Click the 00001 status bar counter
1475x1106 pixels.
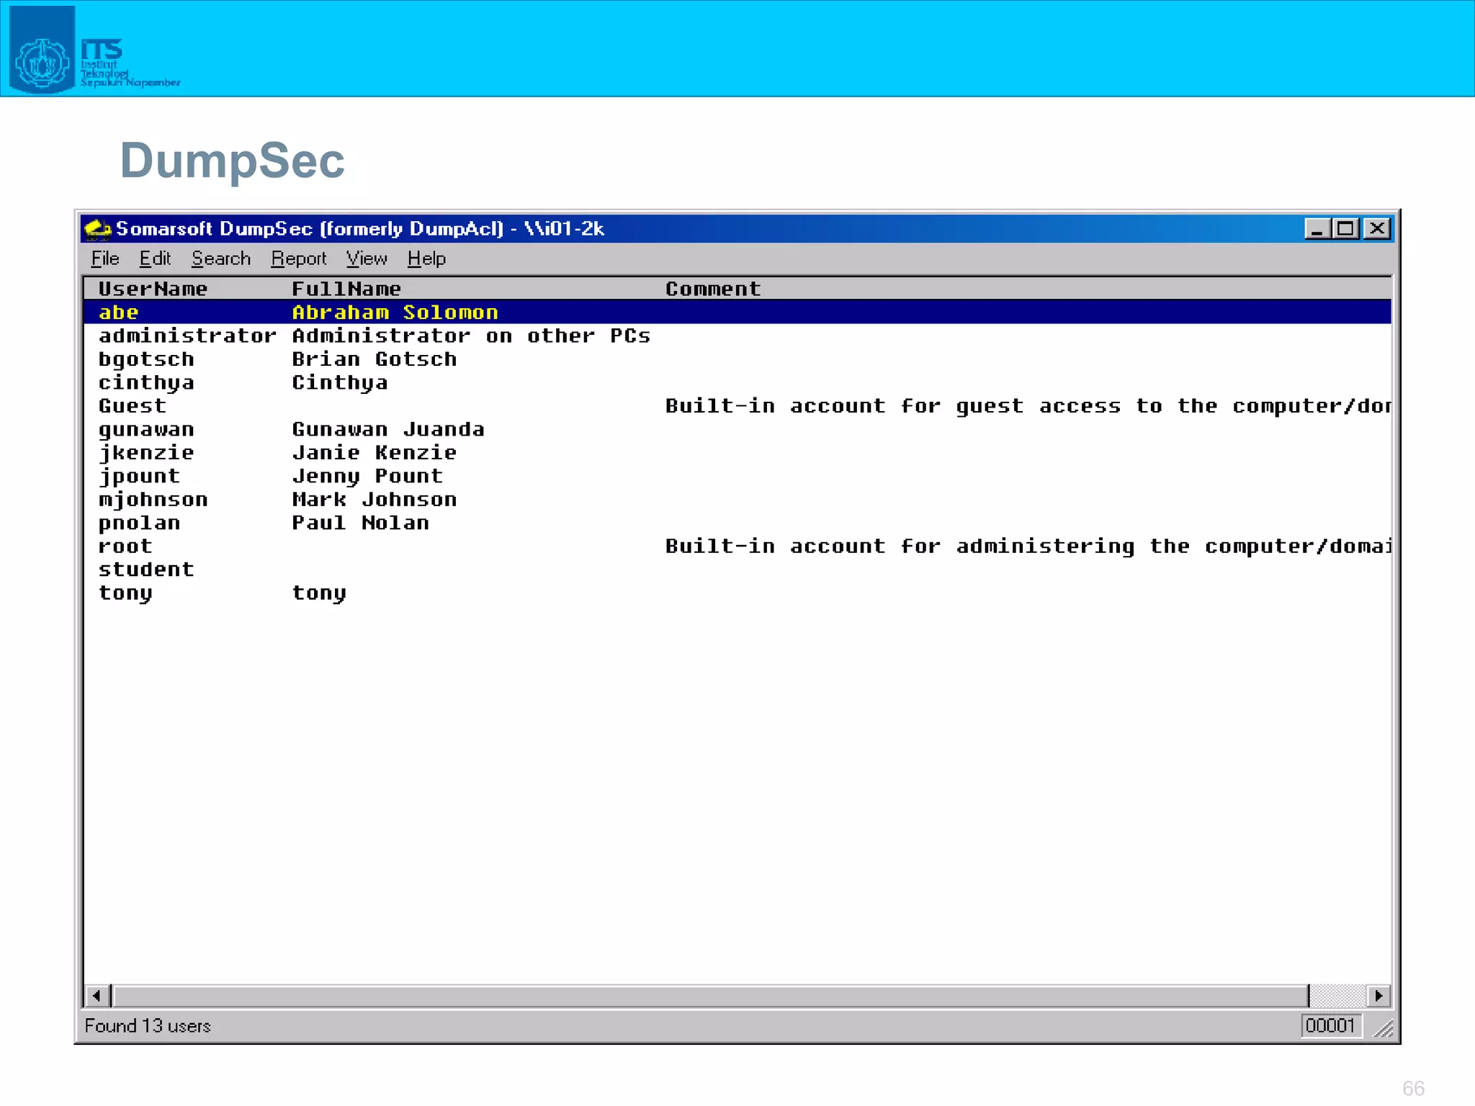click(x=1330, y=1026)
